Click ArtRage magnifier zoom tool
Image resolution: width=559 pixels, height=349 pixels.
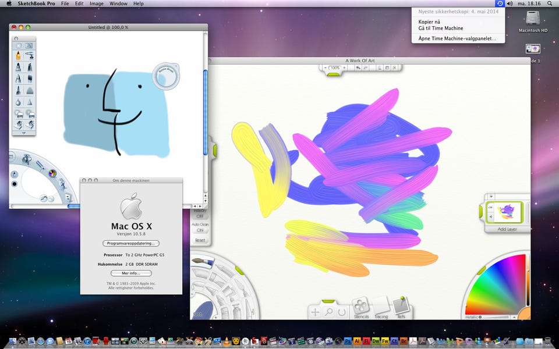coord(328,312)
